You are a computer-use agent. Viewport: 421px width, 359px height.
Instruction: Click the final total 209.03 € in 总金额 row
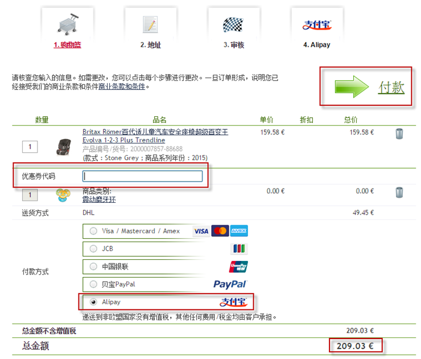point(355,346)
